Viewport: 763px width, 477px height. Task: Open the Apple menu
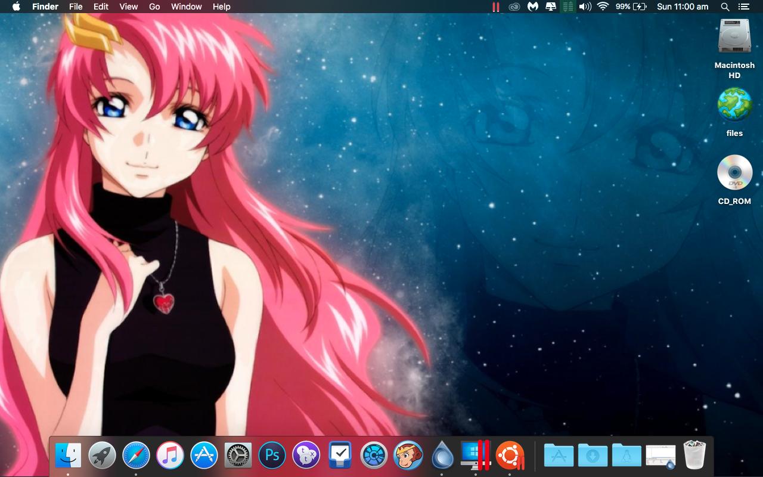coord(16,7)
